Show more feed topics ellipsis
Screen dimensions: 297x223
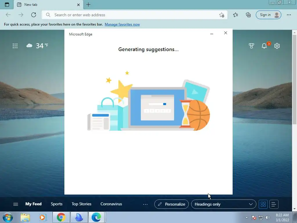coord(145,204)
